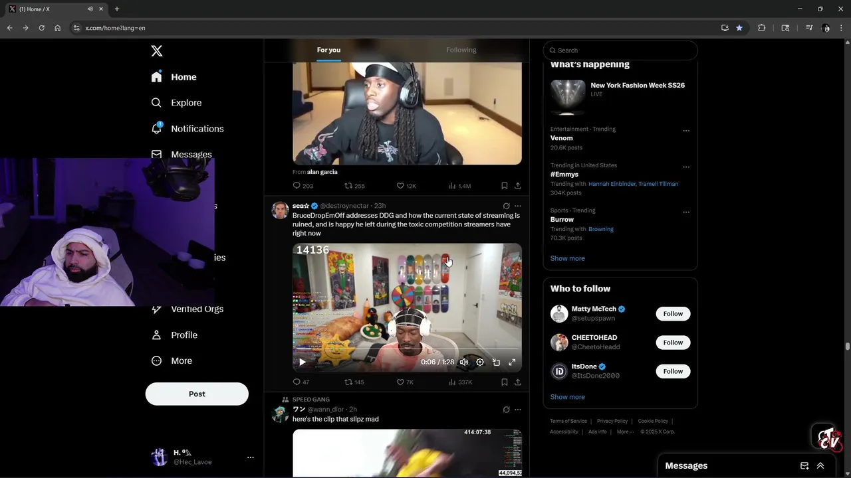Open the Venom trending topic
Image resolution: width=851 pixels, height=478 pixels.
pos(561,138)
